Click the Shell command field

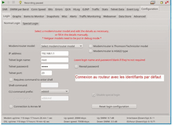point(49,85)
